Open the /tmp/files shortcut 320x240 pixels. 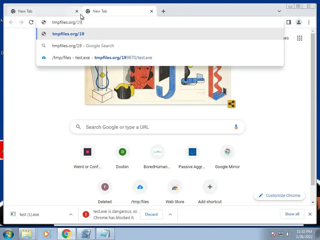click(x=140, y=192)
